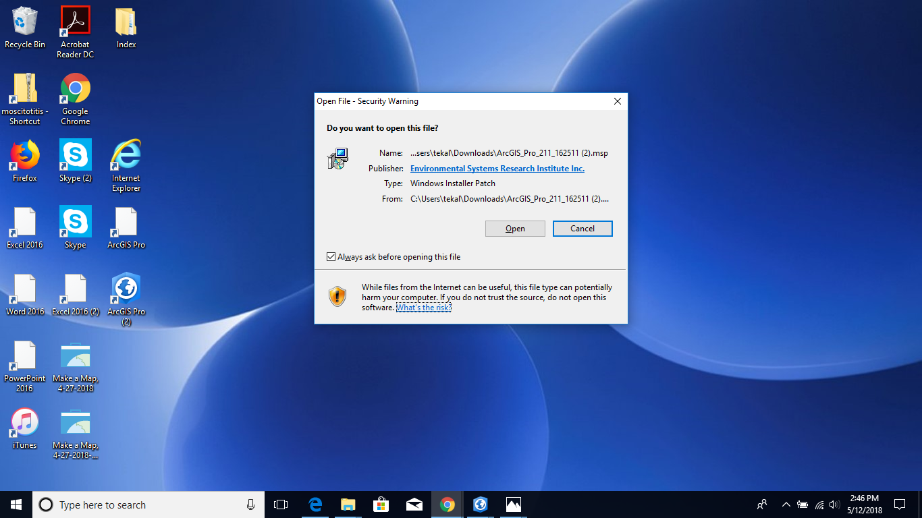
Task: Select the Word 2016 desktop shortcut
Action: 25,295
